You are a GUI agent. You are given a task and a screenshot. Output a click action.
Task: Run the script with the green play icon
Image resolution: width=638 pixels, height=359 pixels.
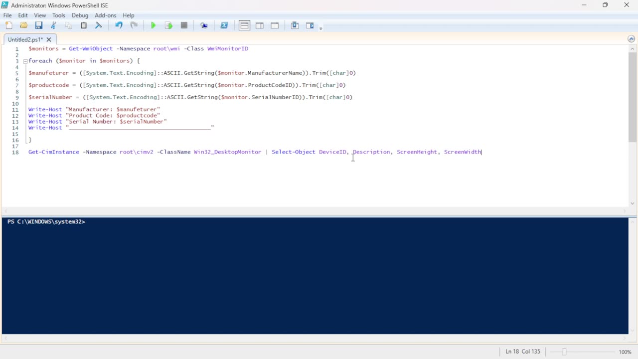coord(153,25)
